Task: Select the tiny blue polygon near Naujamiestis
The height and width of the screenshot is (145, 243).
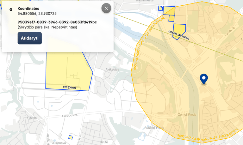Action: click(160, 8)
